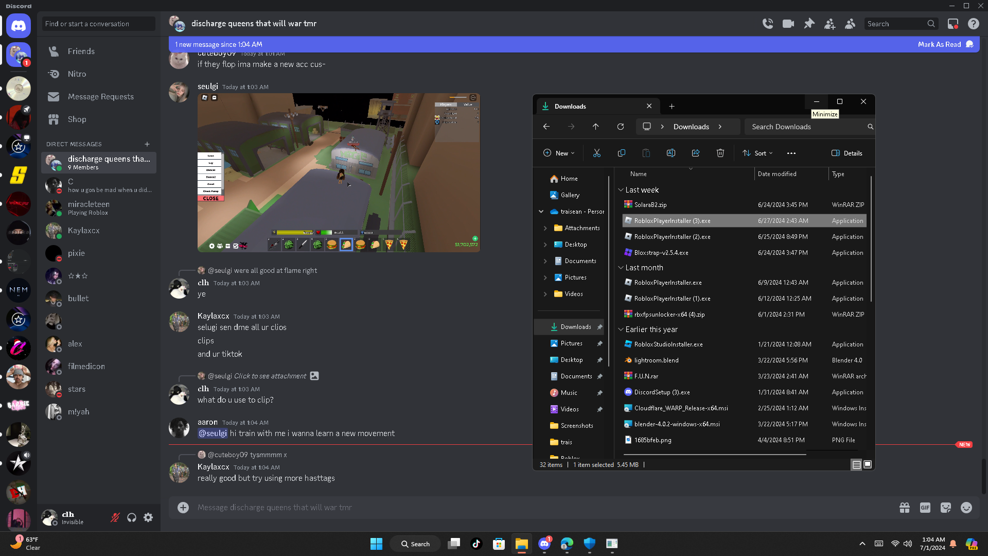The width and height of the screenshot is (988, 556).
Task: Open the GIF picker
Action: pos(925,508)
